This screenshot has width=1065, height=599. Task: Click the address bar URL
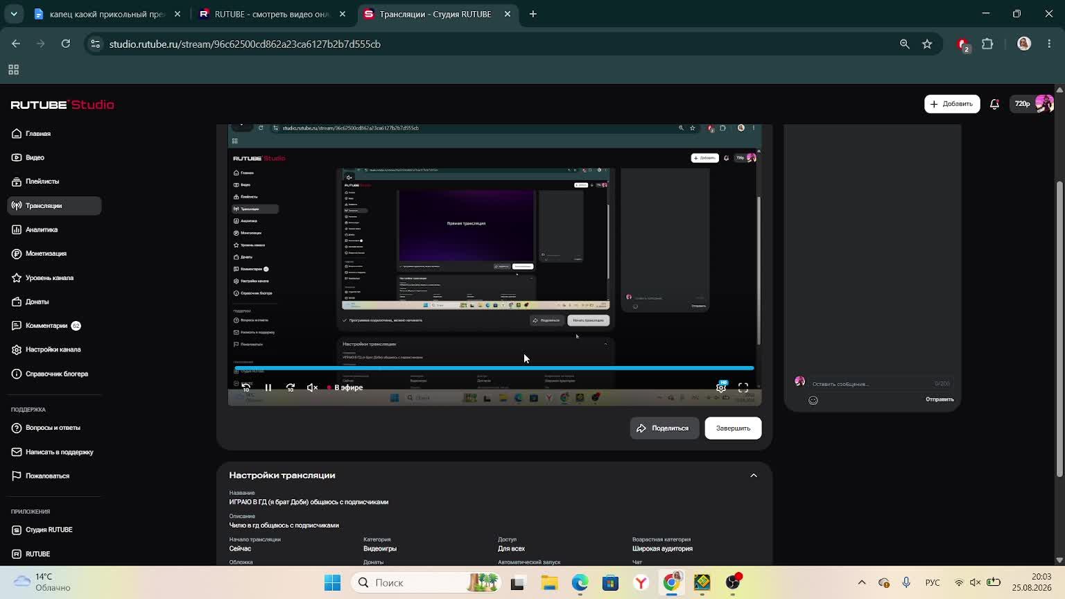(245, 44)
